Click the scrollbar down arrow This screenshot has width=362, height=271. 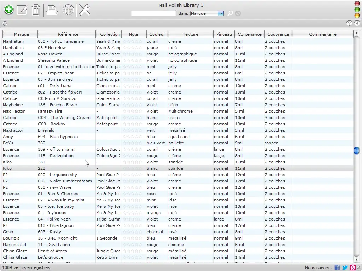(356, 259)
